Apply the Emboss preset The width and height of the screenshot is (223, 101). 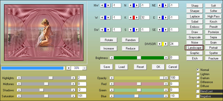point(195,27)
